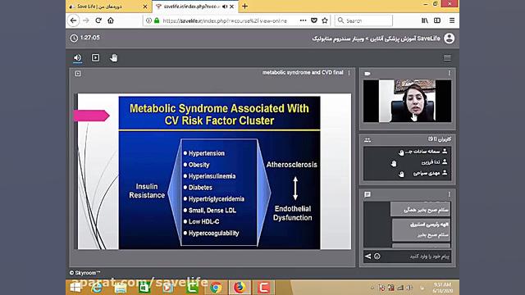Expand the presentation panel fullscreen icon

tap(78, 74)
